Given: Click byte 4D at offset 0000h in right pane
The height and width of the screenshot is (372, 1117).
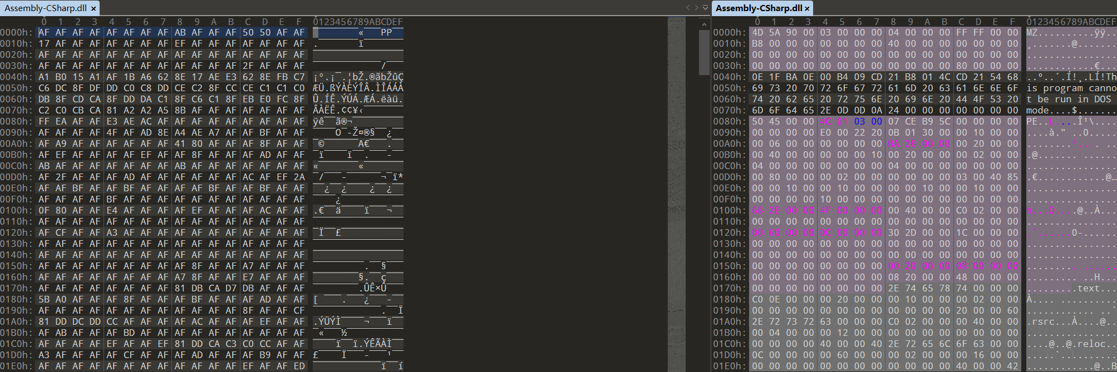Looking at the screenshot, I should point(757,32).
